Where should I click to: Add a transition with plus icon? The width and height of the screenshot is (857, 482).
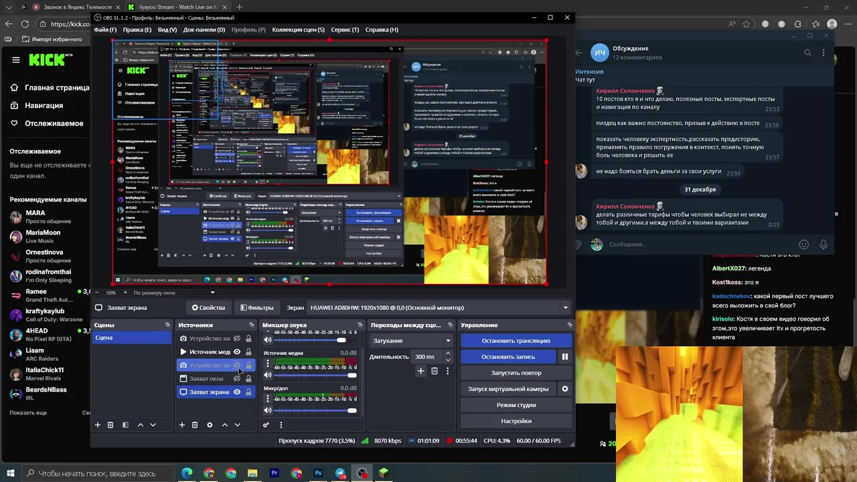pos(420,371)
